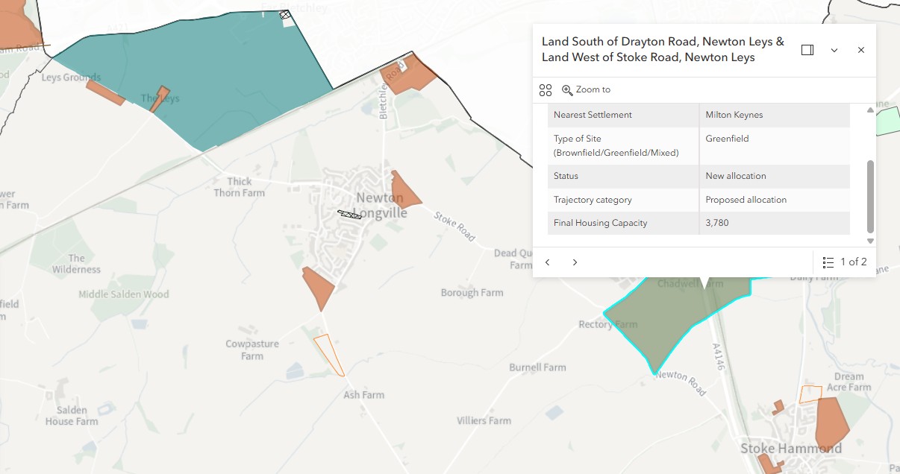Viewport: 900px width, 474px height.
Task: Dock the popup panel
Action: (807, 50)
